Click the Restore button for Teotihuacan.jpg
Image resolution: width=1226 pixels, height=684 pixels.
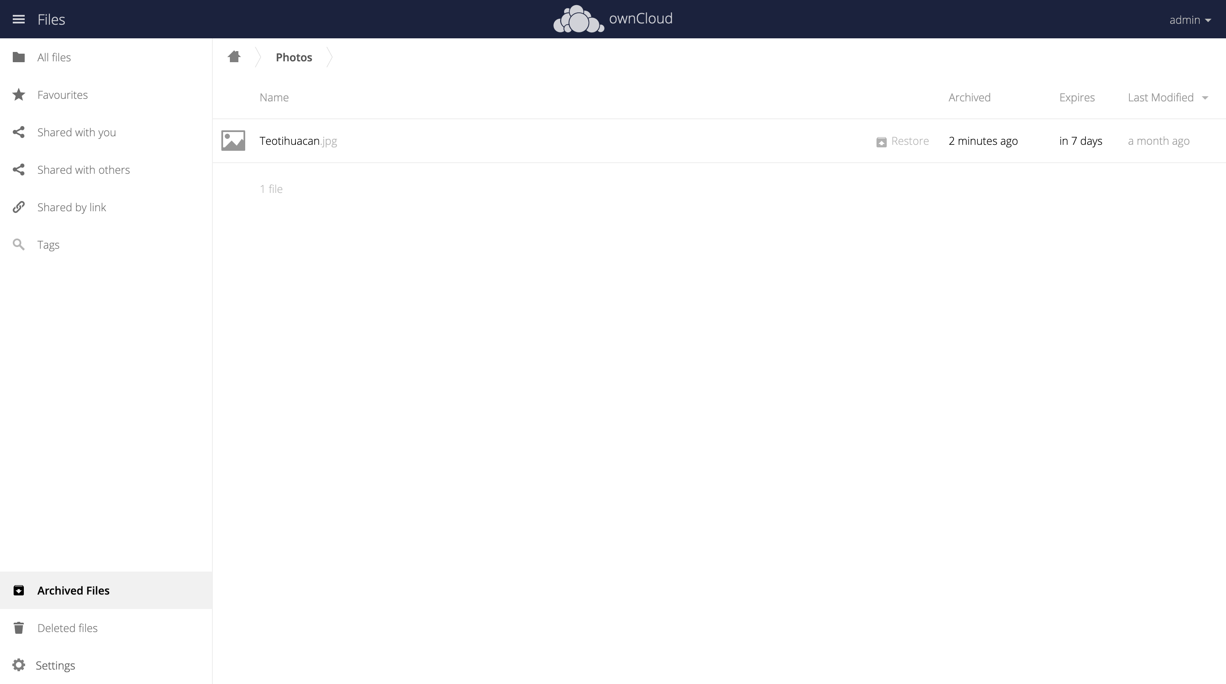coord(901,141)
